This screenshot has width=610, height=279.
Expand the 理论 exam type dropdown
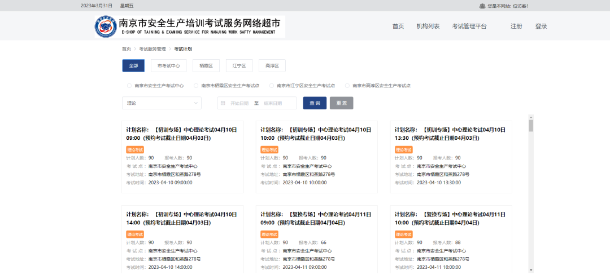click(162, 103)
